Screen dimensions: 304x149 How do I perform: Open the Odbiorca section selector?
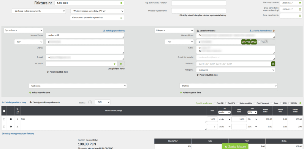(x=78, y=86)
